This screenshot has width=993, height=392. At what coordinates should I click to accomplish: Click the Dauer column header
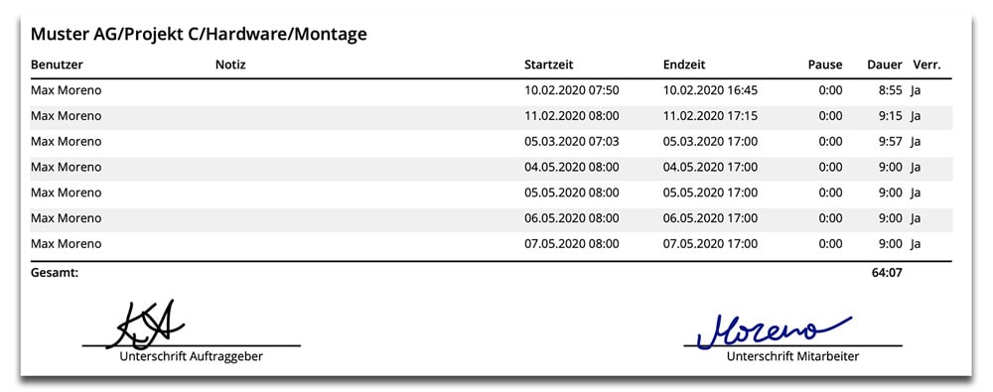pos(885,64)
